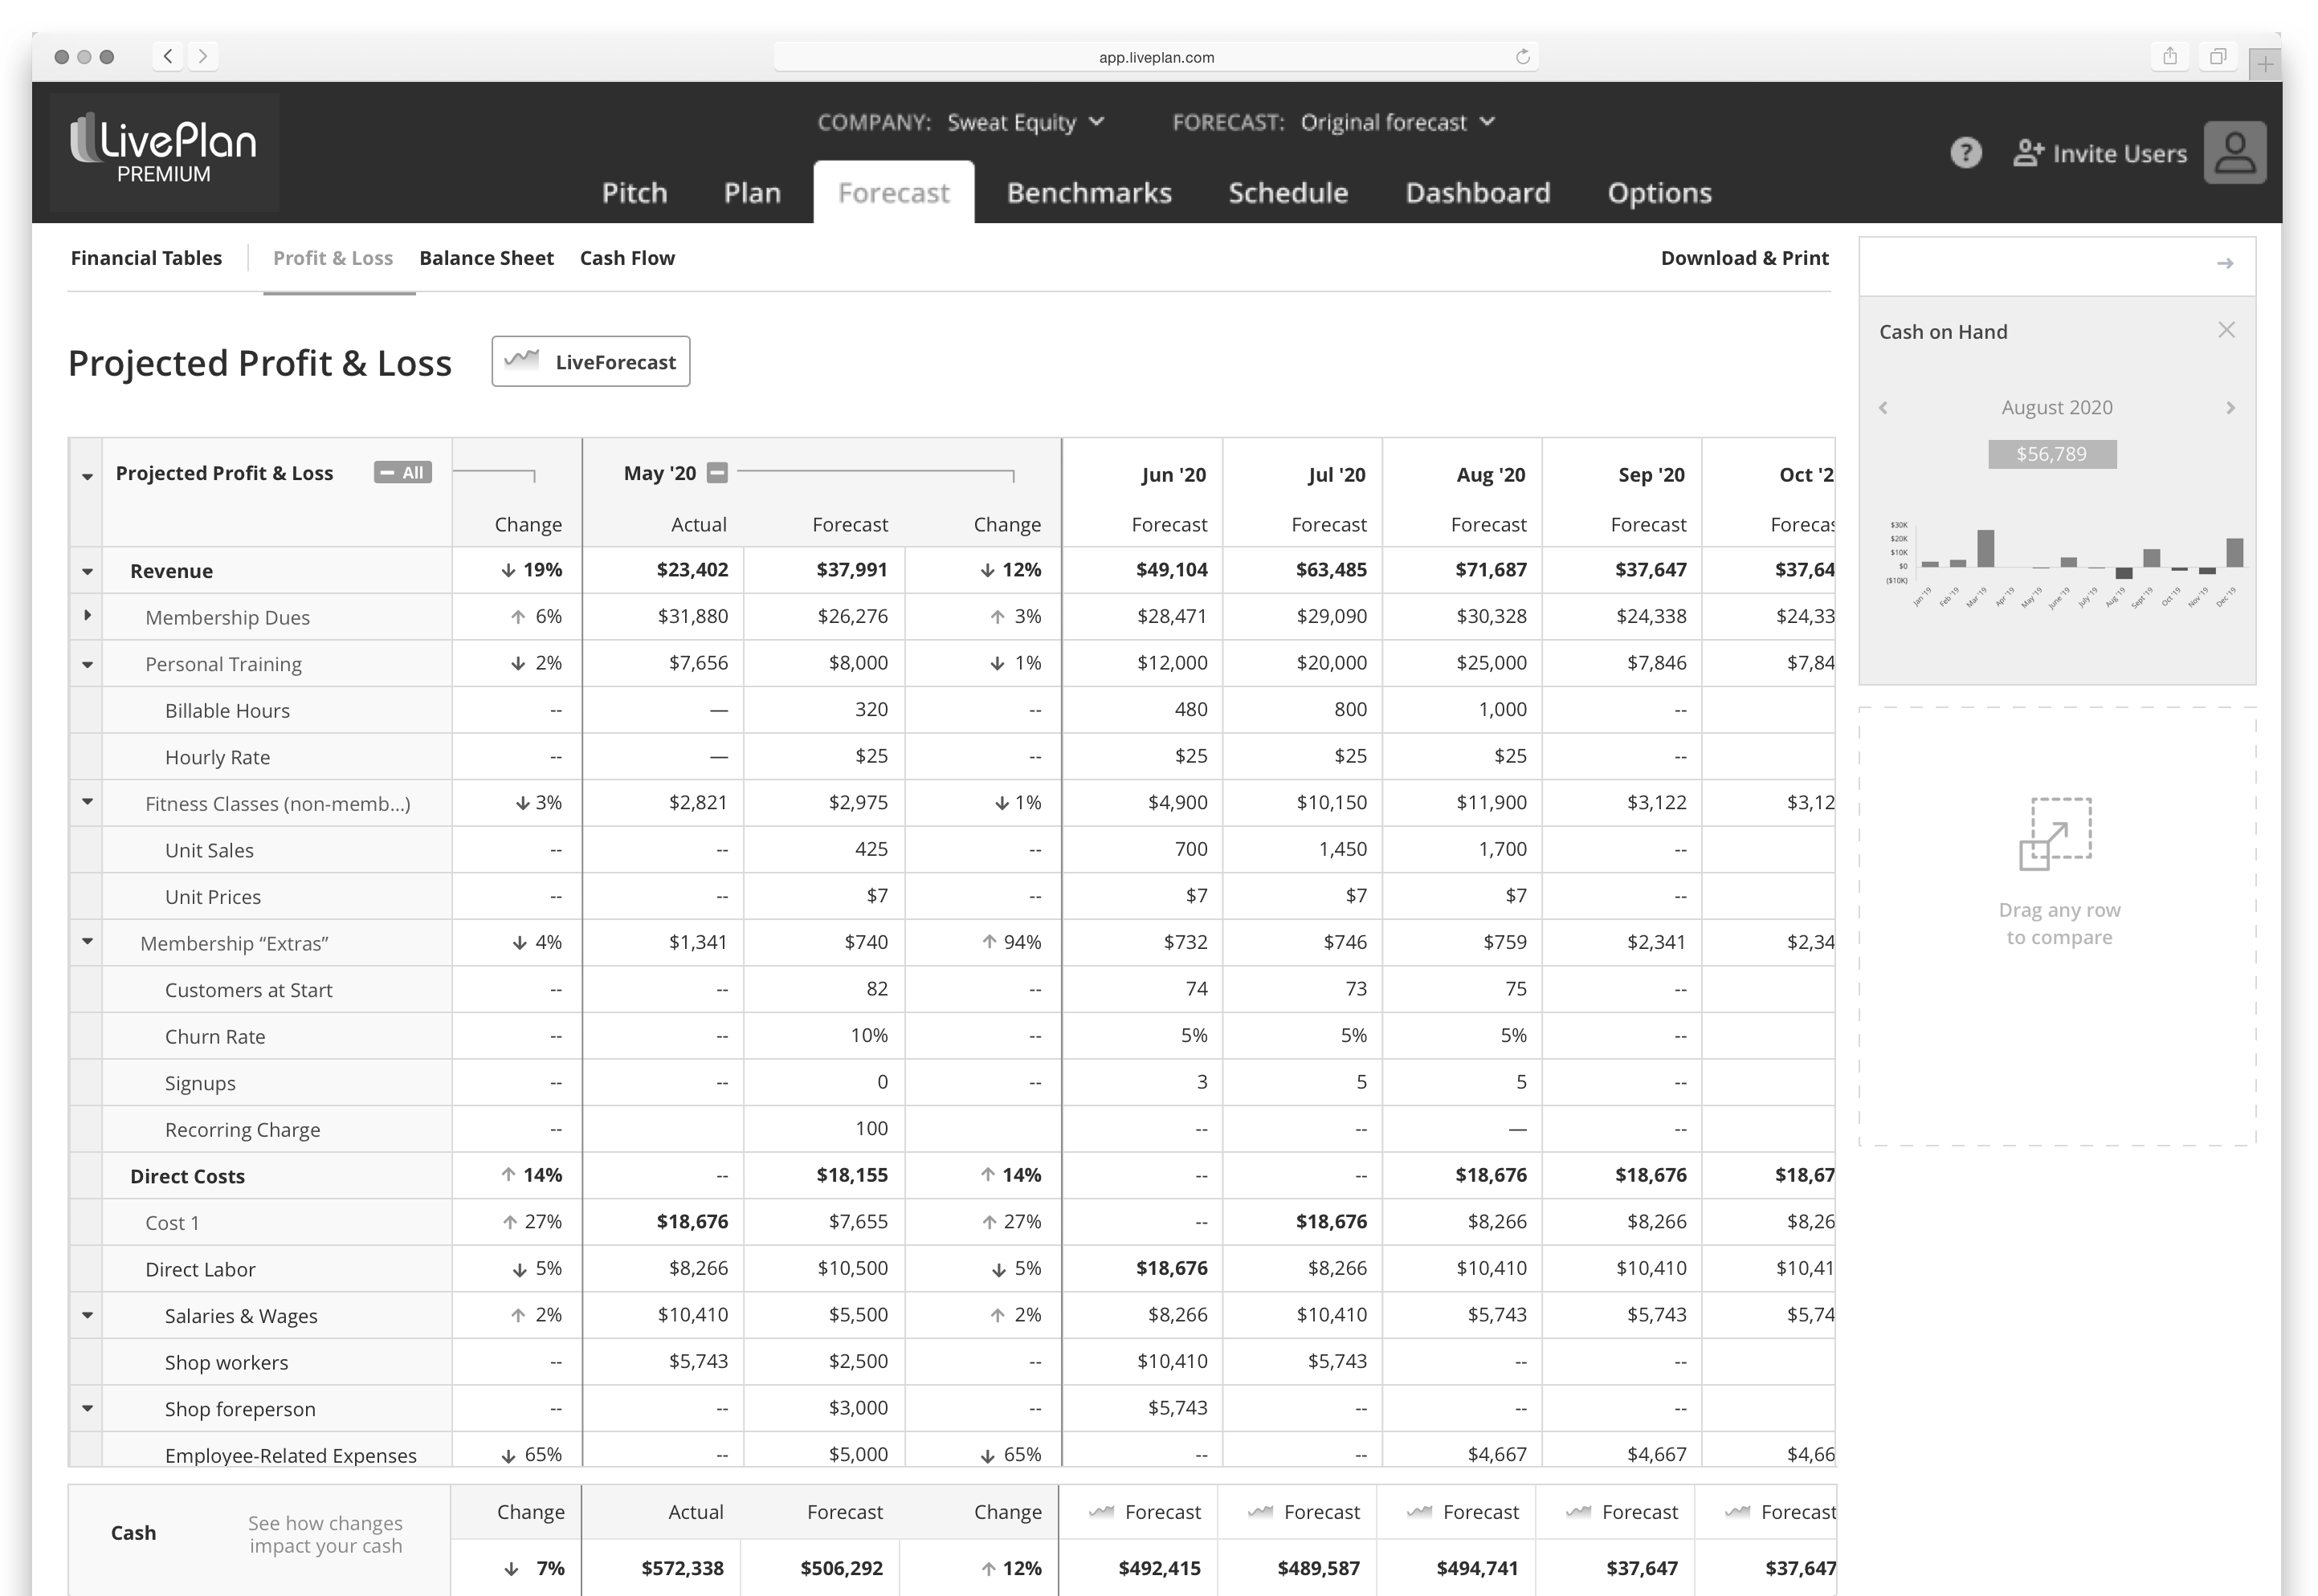Viewport: 2318px width, 1596px height.
Task: Click the Shop workers row label
Action: click(x=226, y=1363)
